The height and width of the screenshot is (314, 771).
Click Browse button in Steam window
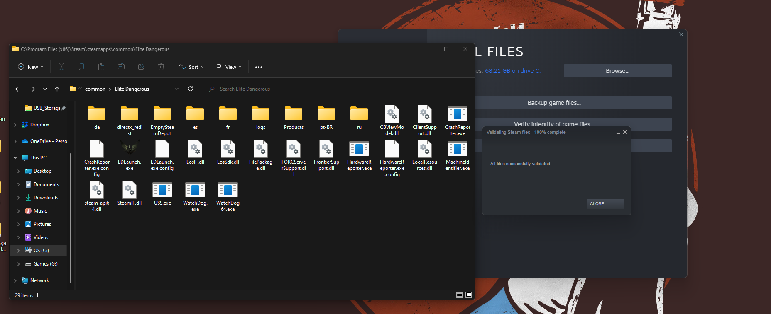[617, 71]
